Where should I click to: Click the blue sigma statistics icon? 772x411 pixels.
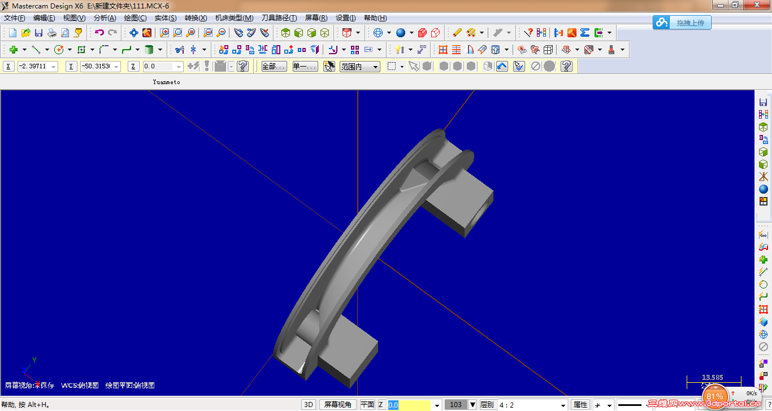pyautogui.click(x=585, y=33)
